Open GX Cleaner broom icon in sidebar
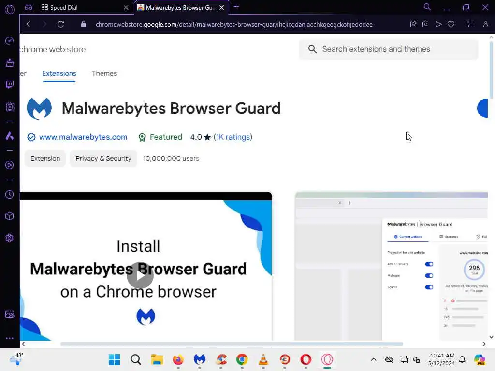This screenshot has height=371, width=495. click(10, 63)
